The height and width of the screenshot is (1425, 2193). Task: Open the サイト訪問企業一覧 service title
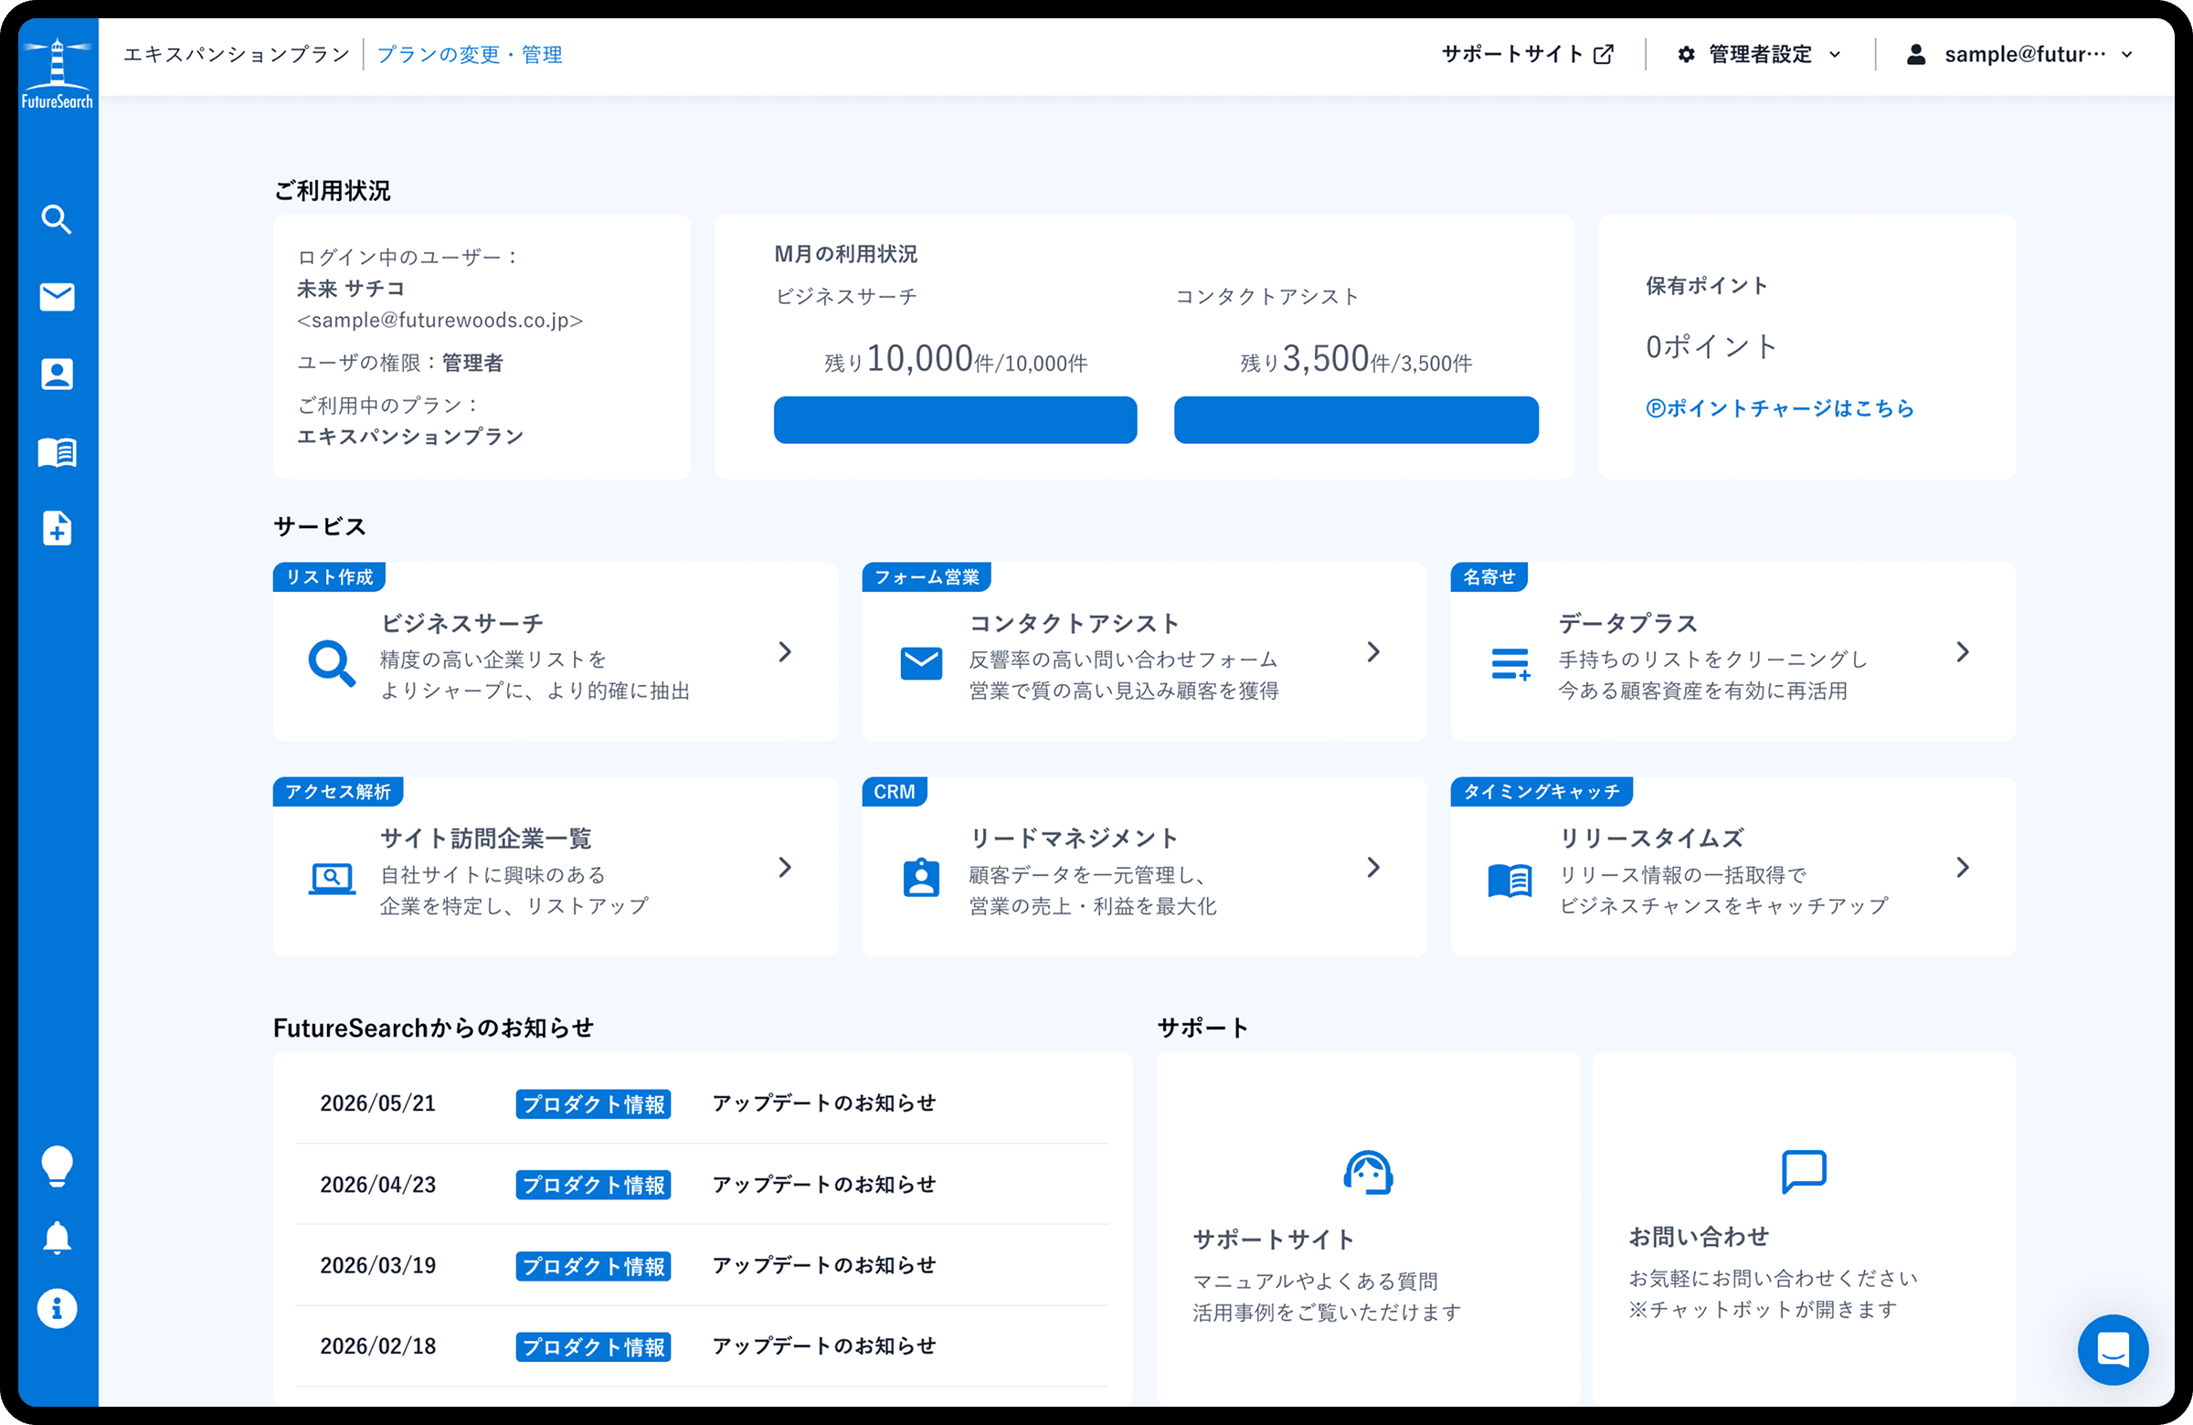[x=486, y=839]
